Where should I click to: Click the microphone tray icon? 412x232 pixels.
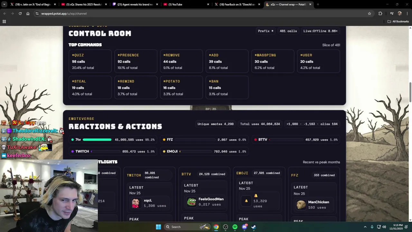click(x=372, y=227)
